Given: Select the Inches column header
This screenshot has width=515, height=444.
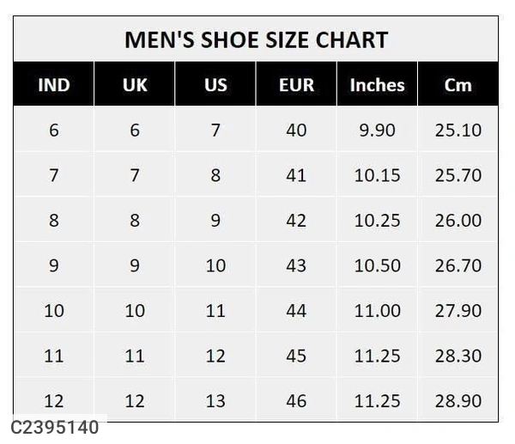Looking at the screenshot, I should click(377, 85).
